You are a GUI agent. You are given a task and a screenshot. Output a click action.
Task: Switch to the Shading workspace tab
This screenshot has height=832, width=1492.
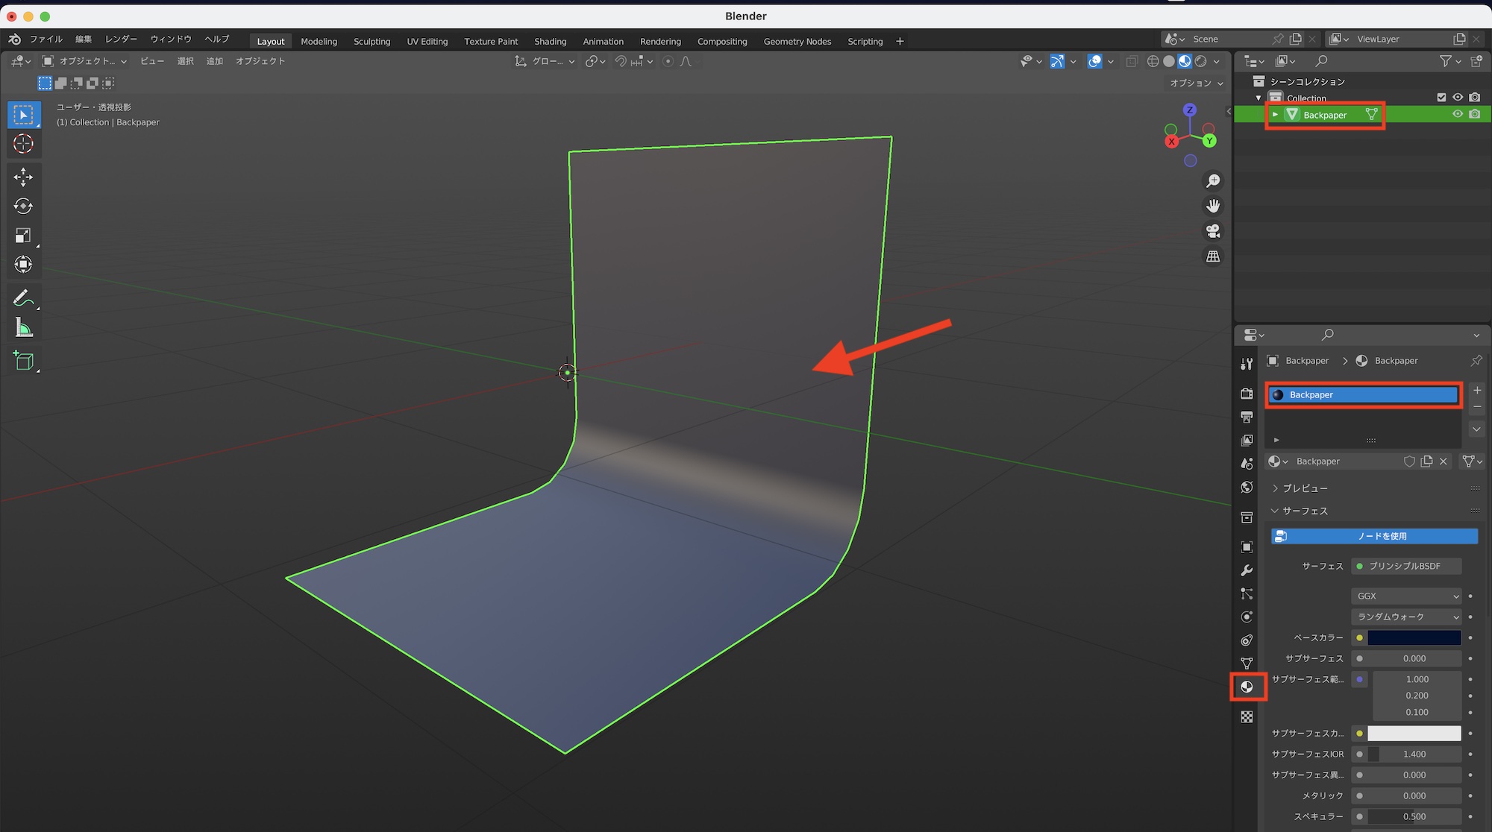click(550, 41)
